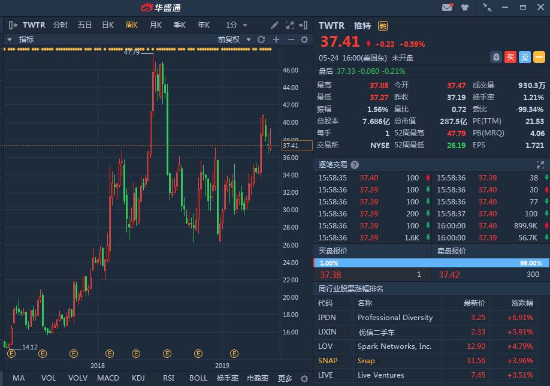
Task: Click the 52周最高 value 47.79
Action: (457, 134)
